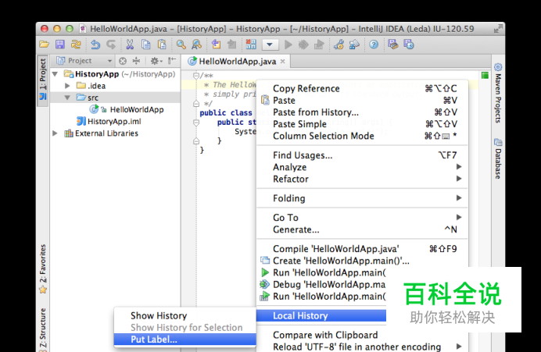Click the Open file toolbar icon
Screen dimensions: 541x352
(x=44, y=44)
